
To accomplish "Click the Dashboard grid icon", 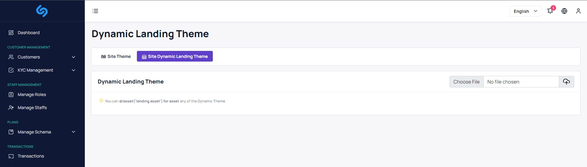I will [x=11, y=33].
